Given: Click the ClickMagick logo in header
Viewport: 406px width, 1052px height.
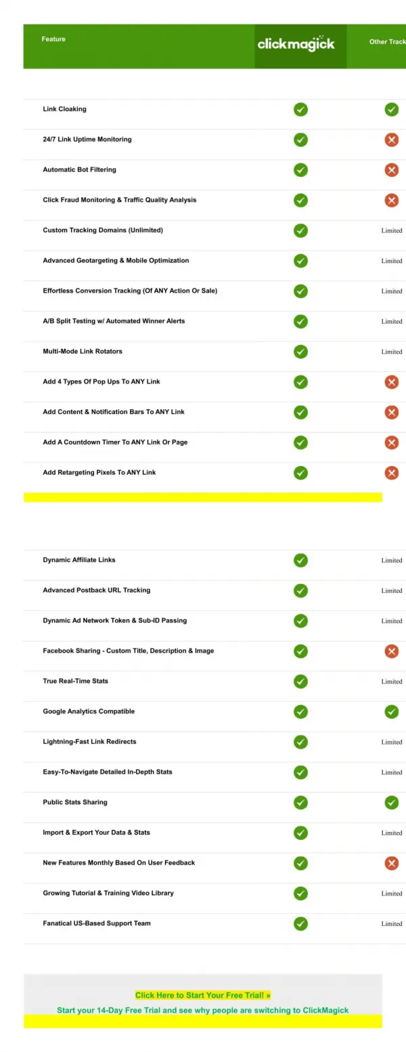Looking at the screenshot, I should coord(296,43).
